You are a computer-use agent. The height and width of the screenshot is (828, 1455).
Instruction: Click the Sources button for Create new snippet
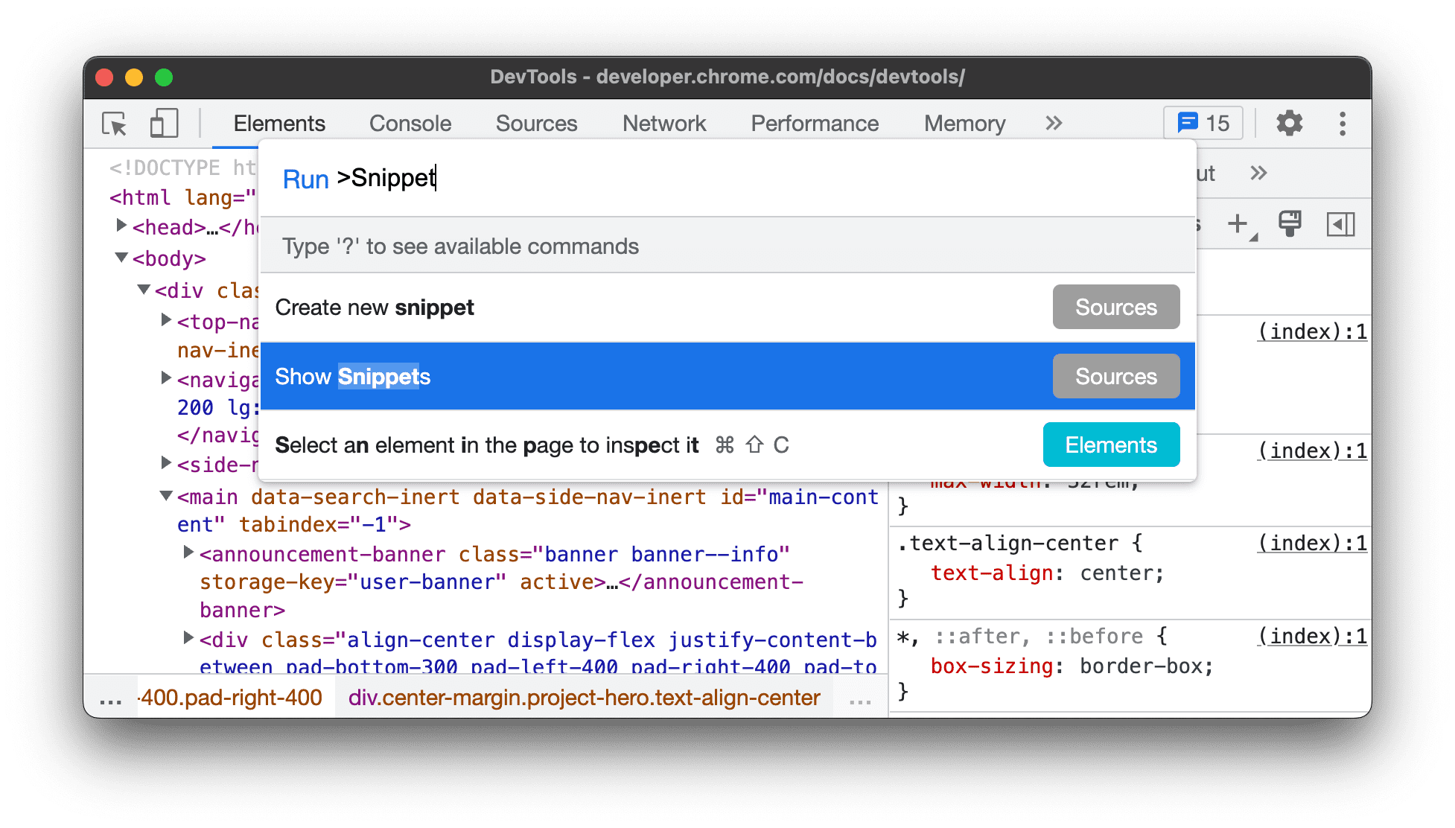pyautogui.click(x=1115, y=308)
